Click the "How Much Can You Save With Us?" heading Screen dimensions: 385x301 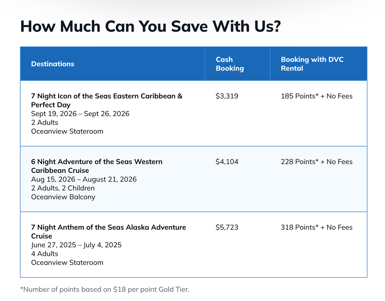pos(150,26)
